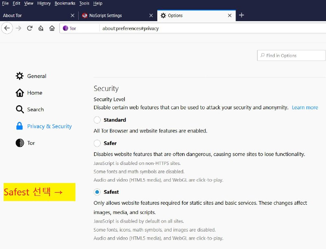Switch to the About Tor tab

point(39,15)
